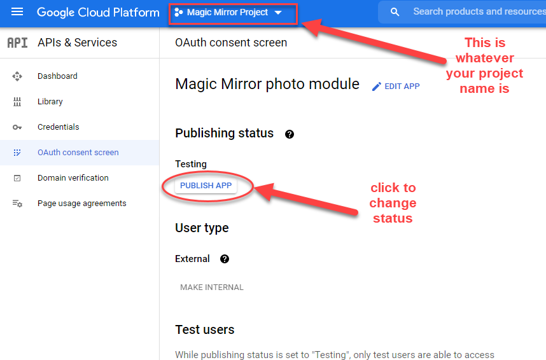Image resolution: width=546 pixels, height=360 pixels.
Task: Click the Domain verification checkbox icon
Action: (17, 178)
